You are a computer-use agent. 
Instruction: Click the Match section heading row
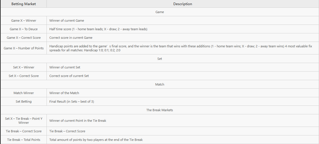[159, 84]
